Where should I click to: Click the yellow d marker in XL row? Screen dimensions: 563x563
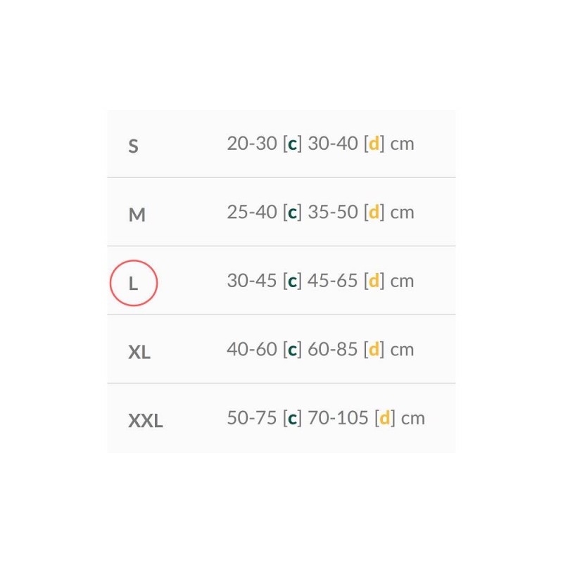pyautogui.click(x=374, y=349)
